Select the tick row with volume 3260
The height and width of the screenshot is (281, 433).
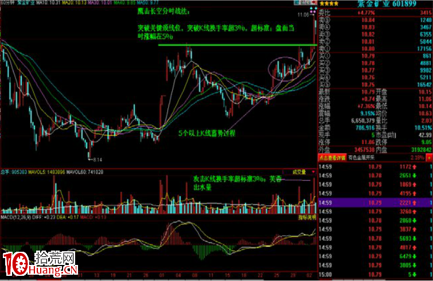375,212
